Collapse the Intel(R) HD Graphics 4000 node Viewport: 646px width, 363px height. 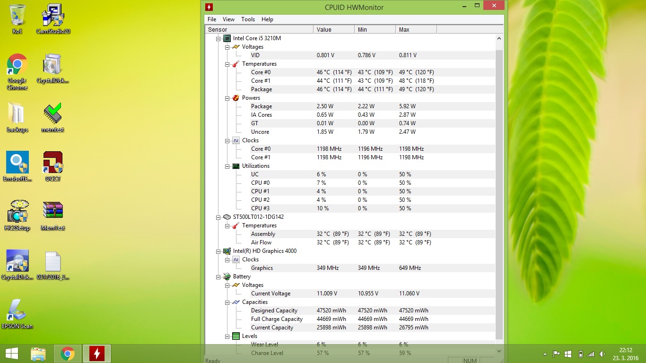pyautogui.click(x=218, y=251)
